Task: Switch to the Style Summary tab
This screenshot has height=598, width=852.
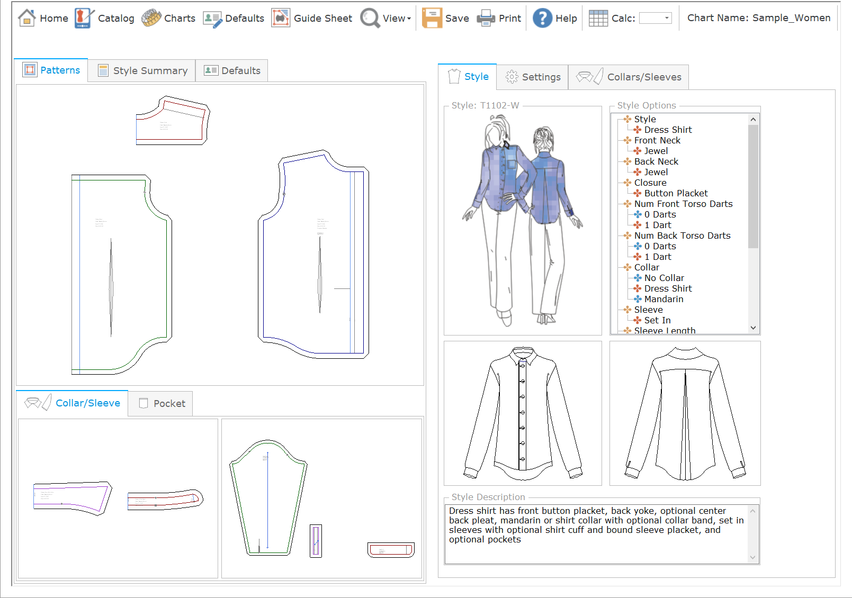Action: 142,71
